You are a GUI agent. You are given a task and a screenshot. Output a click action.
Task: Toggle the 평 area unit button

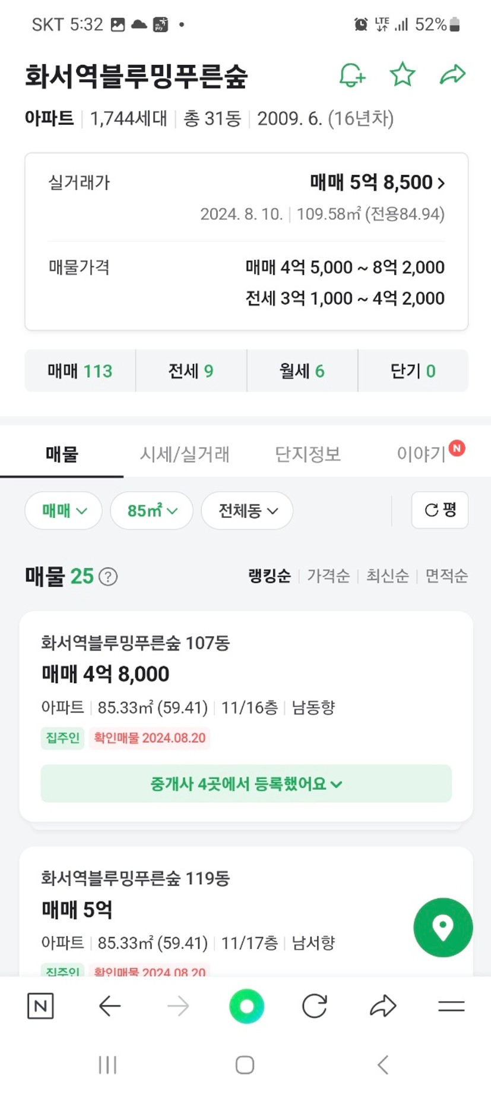pyautogui.click(x=440, y=510)
